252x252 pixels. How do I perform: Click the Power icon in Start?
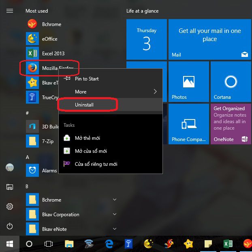point(10,226)
